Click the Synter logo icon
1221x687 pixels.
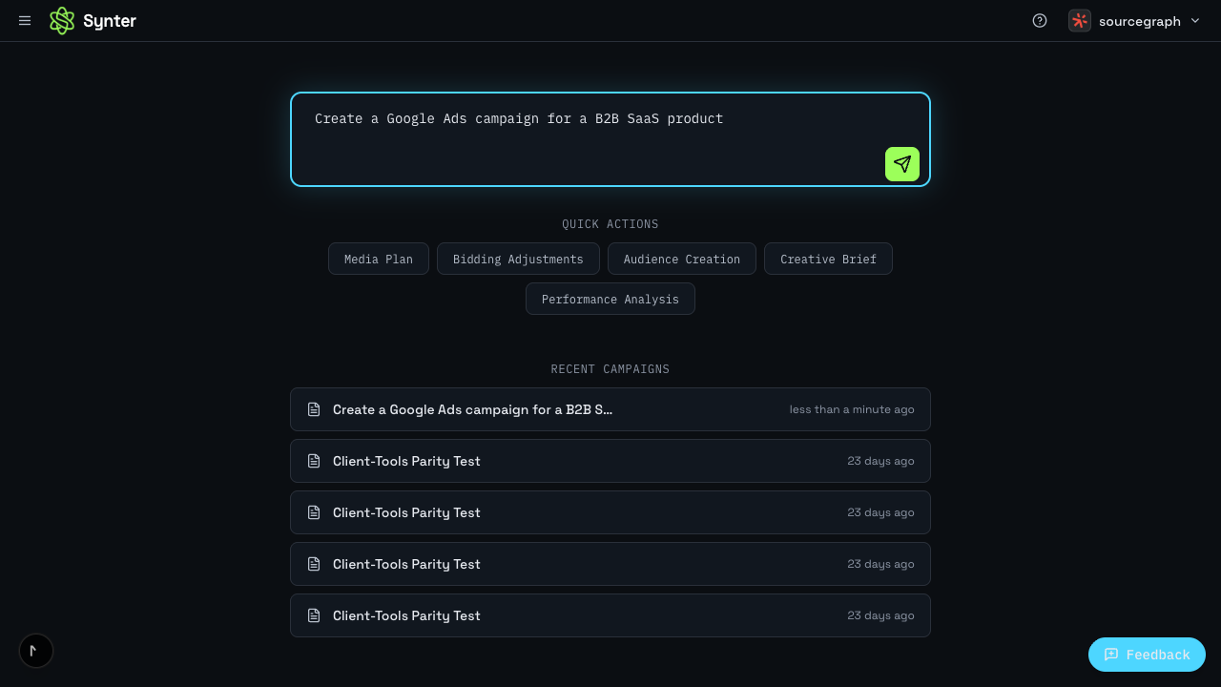coord(62,21)
